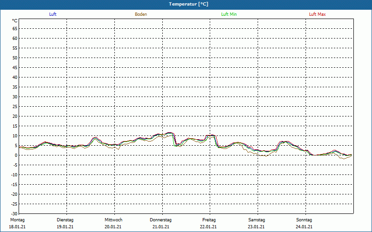This screenshot has height=232, width=372.
Task: Select the red 'Luft Max' legend label
Action: point(317,14)
